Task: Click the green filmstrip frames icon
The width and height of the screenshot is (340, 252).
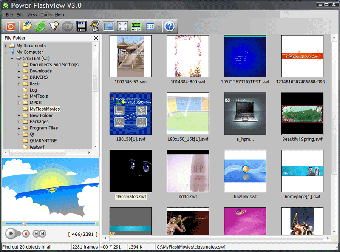Action: [136, 26]
